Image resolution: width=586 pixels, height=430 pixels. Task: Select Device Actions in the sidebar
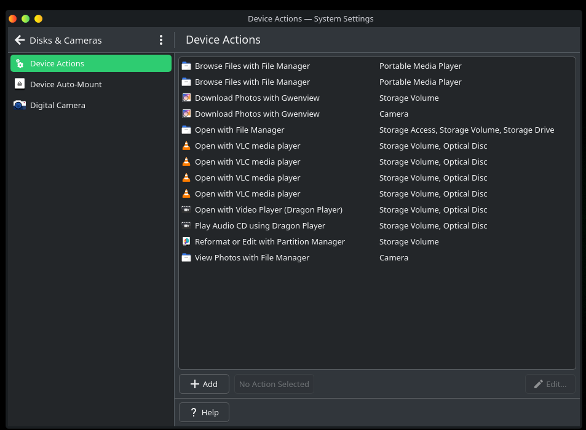91,63
